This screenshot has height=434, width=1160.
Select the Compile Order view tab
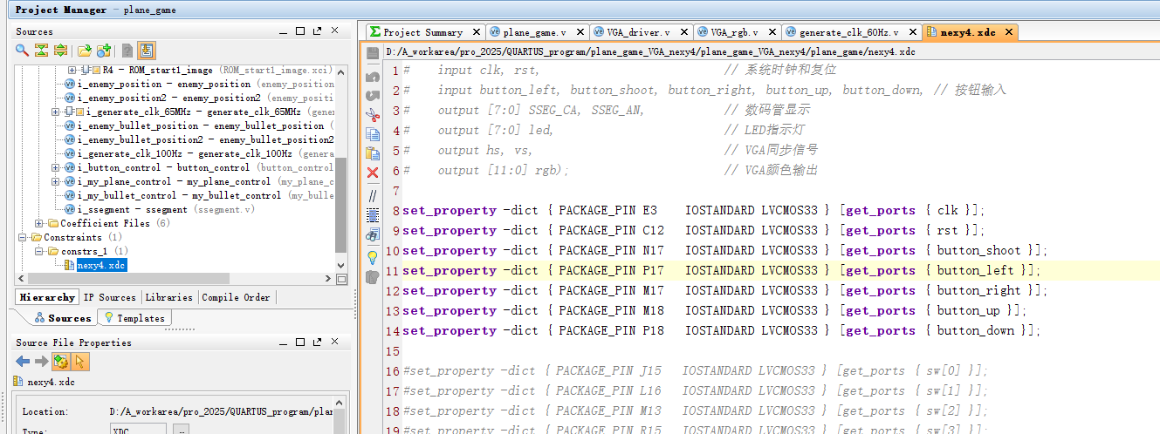(236, 297)
